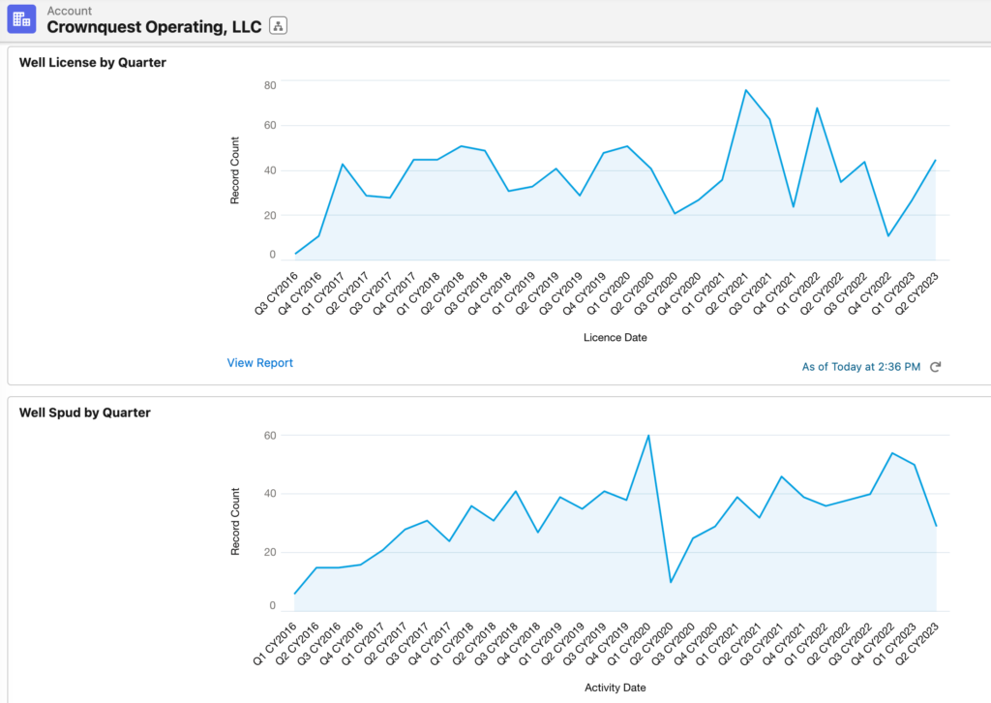Click the Account building icon
Image resolution: width=991 pixels, height=703 pixels.
coord(21,19)
